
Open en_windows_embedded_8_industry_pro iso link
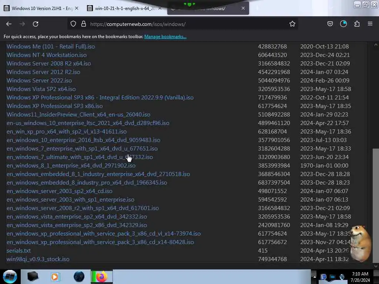[x=87, y=183]
